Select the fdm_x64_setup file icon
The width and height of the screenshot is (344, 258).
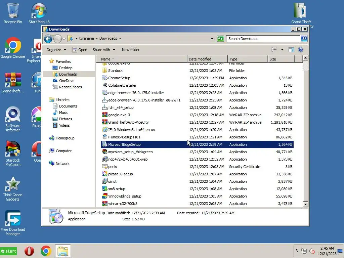(x=105, y=107)
